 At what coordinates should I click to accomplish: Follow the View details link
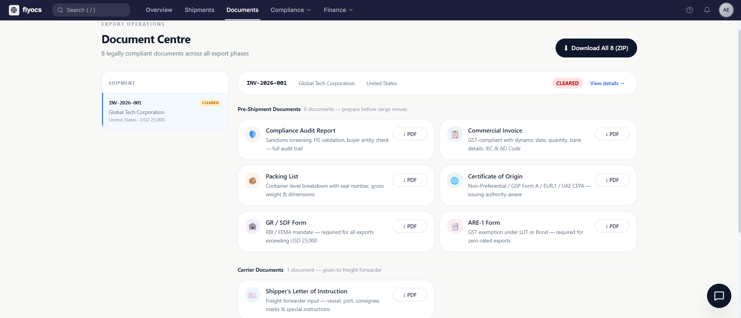(607, 83)
